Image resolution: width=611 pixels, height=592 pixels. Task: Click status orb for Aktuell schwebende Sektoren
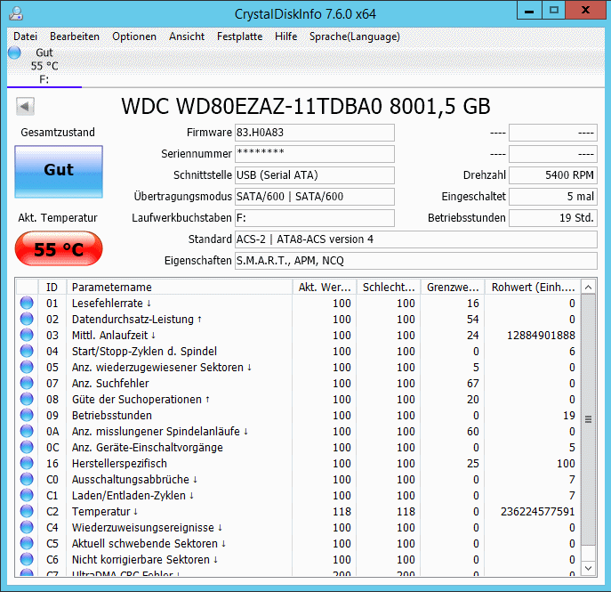click(27, 543)
